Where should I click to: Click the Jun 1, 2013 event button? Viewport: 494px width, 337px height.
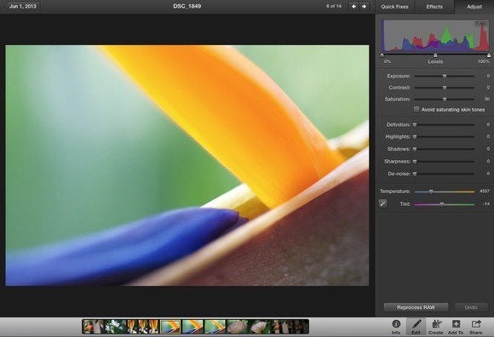23,6
